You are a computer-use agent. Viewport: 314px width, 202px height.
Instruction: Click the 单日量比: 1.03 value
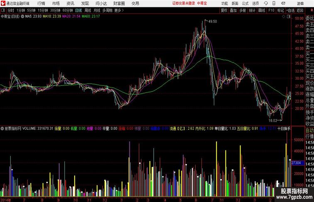tap(225, 129)
